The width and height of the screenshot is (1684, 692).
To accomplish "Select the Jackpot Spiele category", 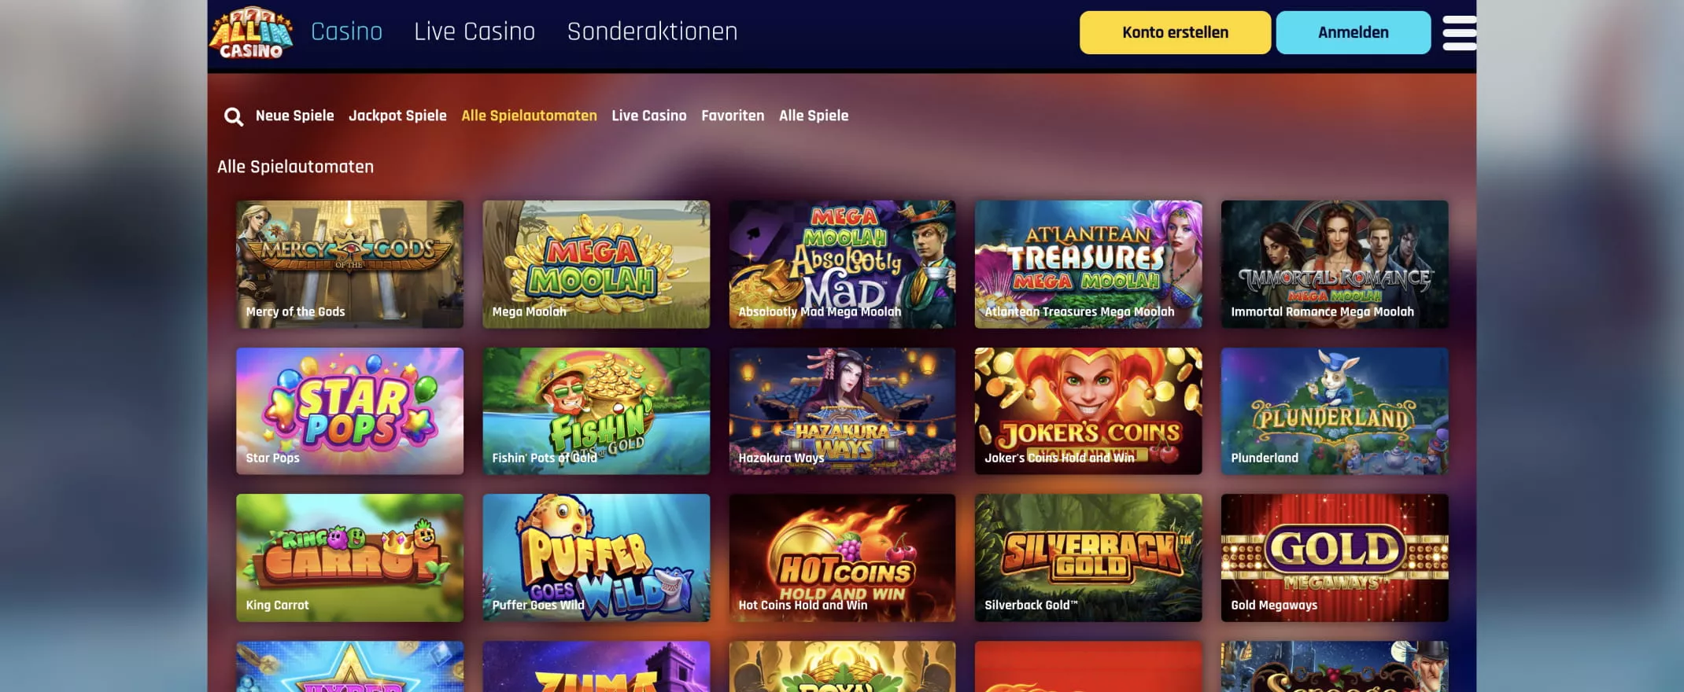I will click(x=397, y=116).
